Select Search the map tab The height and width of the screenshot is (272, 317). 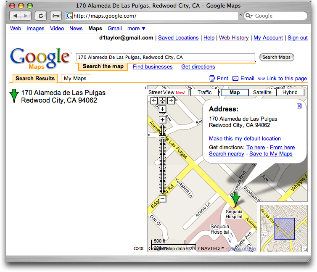[103, 66]
